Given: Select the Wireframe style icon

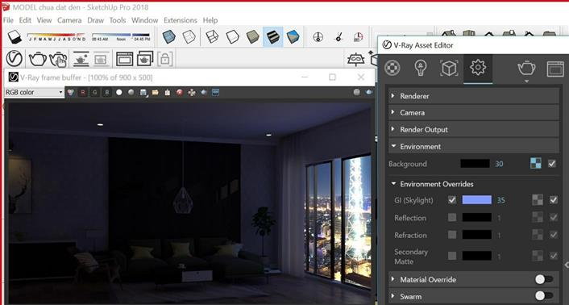Looking at the screenshot, I should 212,37.
